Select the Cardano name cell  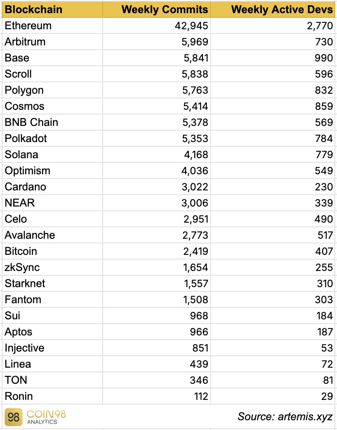click(25, 187)
